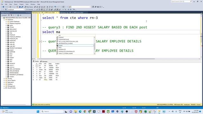
Task: Open the Edit menu
Action: tap(6, 4)
